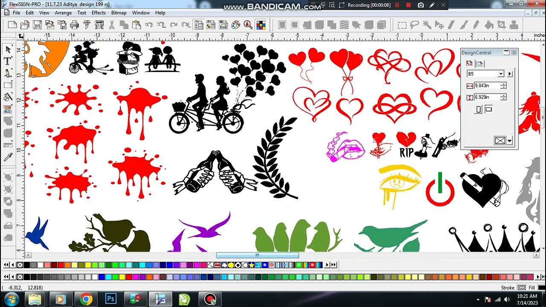Click the RIP and Print plotter icon
This screenshot has width=546, height=307.
point(99,25)
